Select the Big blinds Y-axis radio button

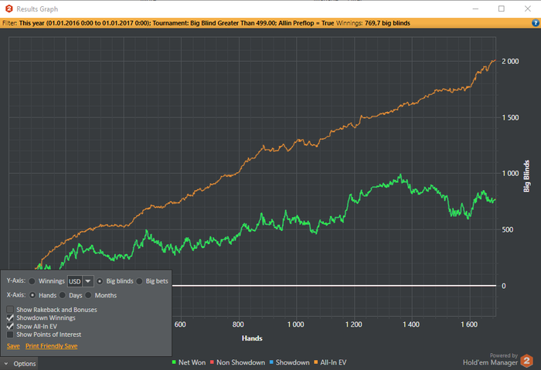click(x=100, y=281)
